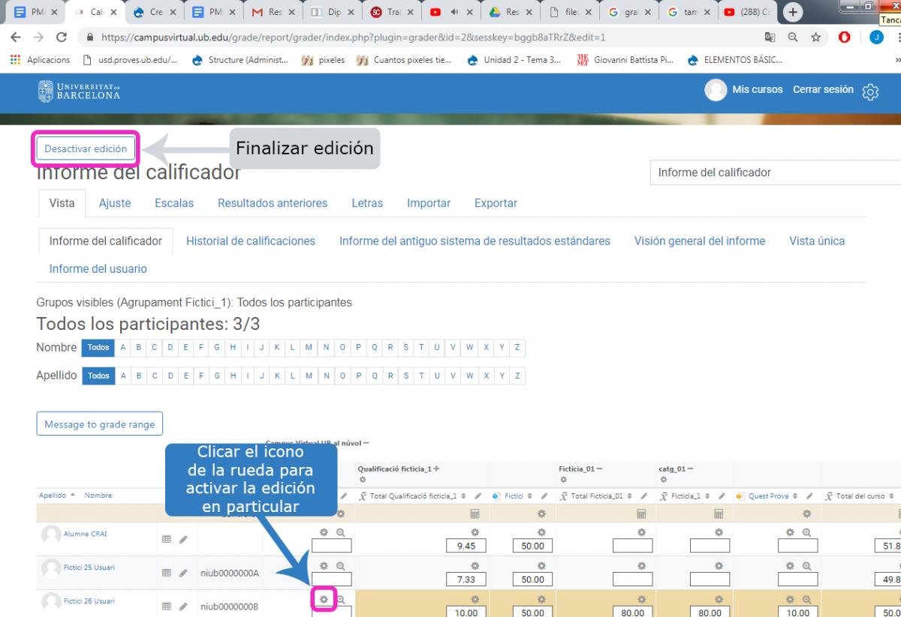This screenshot has width=901, height=617.
Task: Click highlighted gear icon for Fictici 26 Usuari
Action: tap(324, 600)
